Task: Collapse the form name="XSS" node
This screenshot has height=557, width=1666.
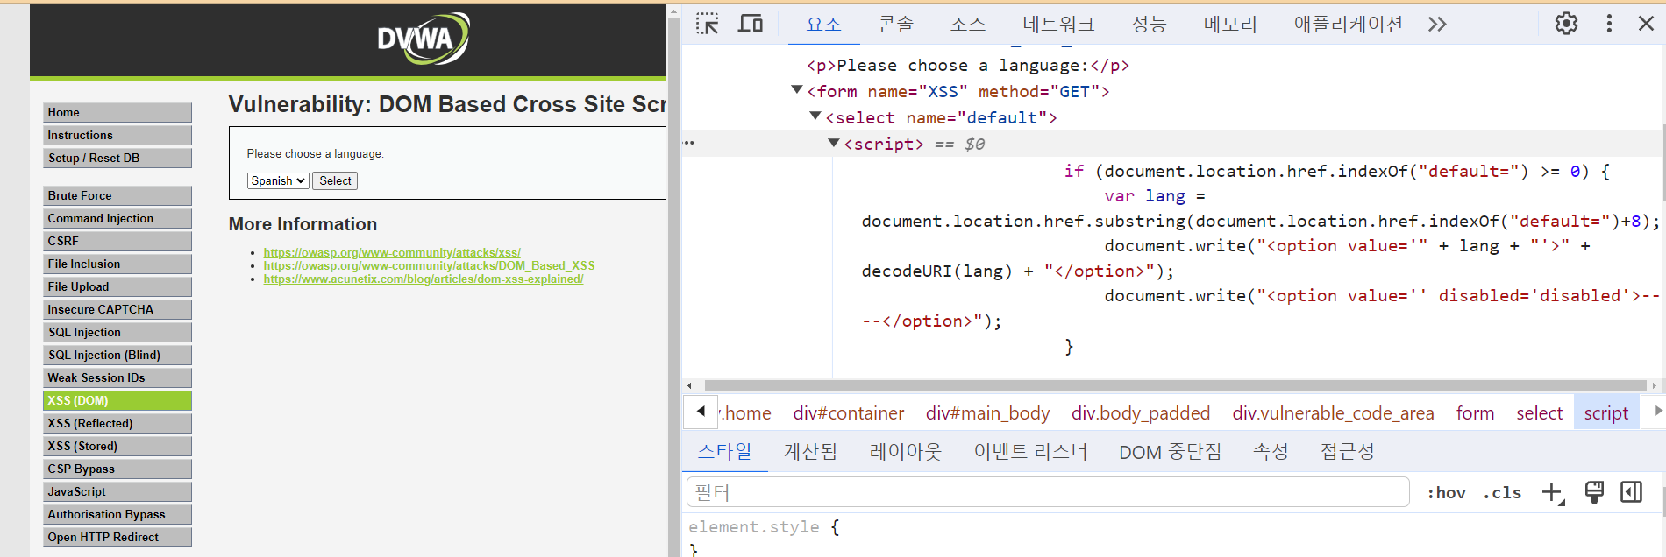Action: [797, 89]
